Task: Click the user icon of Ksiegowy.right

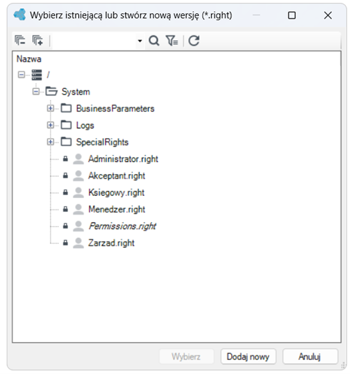Action: [78, 193]
